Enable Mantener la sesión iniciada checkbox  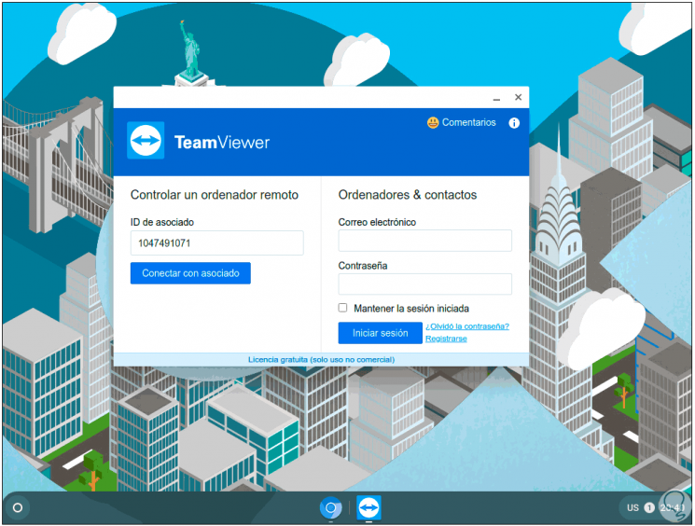(343, 308)
